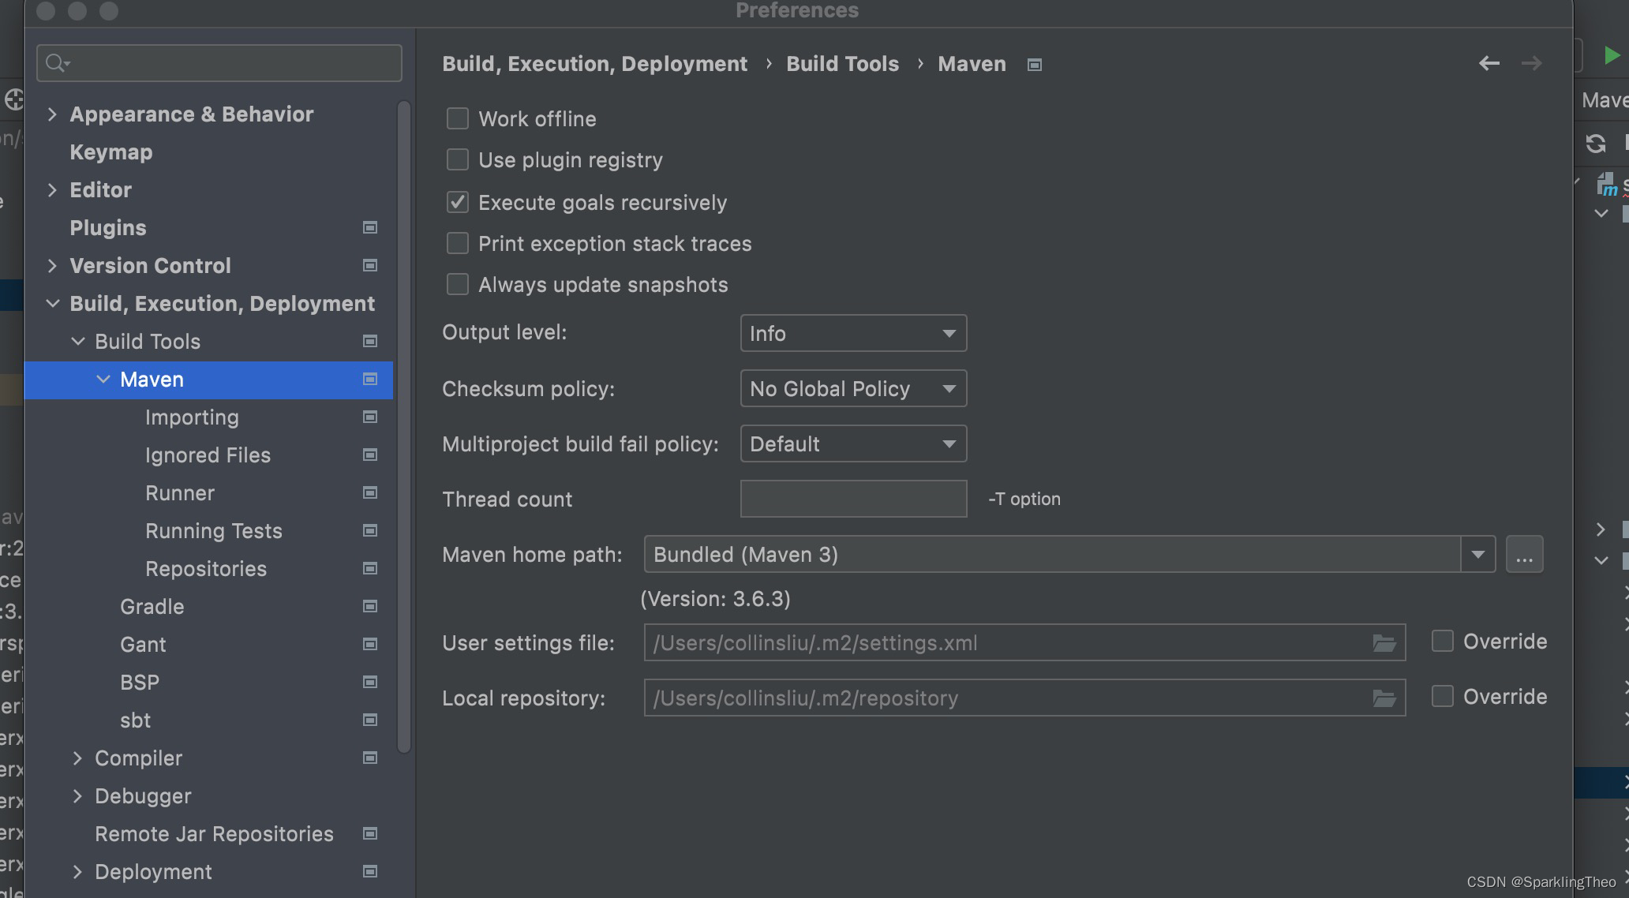Viewport: 1629px width, 898px height.
Task: Click the back navigation arrow
Action: coord(1489,63)
